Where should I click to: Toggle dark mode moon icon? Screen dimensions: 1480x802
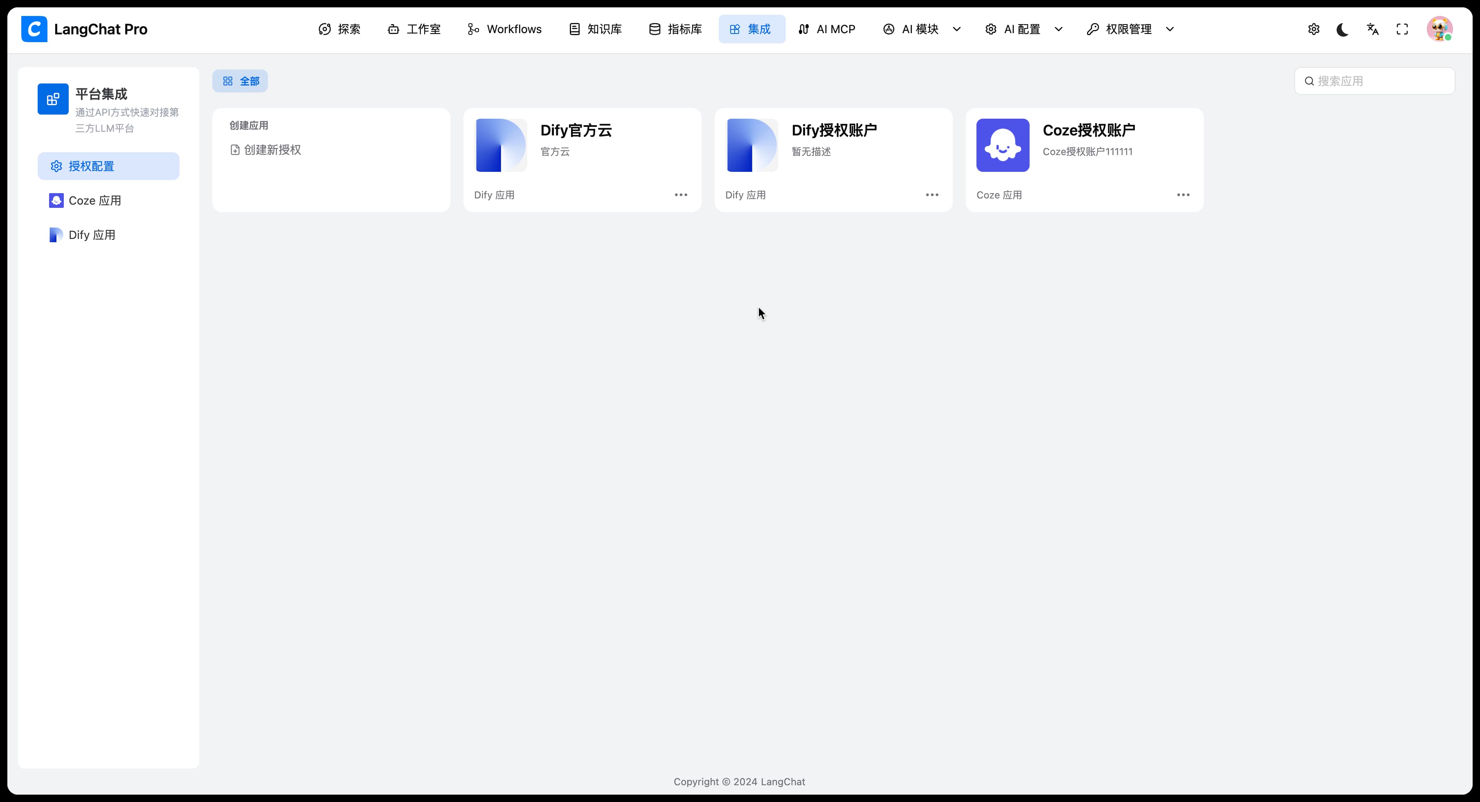coord(1343,29)
